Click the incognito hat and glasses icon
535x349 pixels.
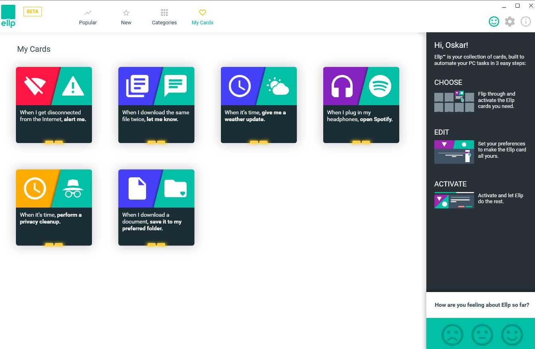[73, 188]
